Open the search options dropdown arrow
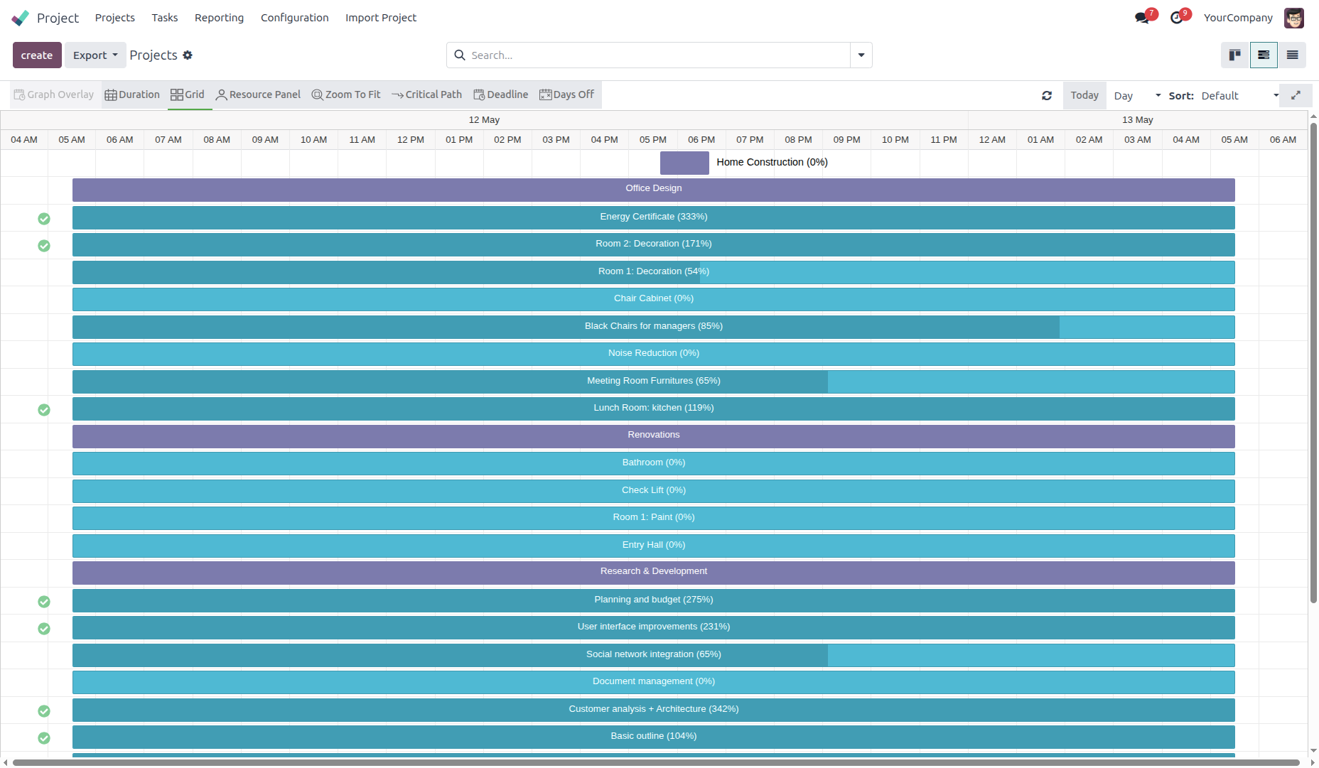Viewport: 1319px width, 768px height. [x=861, y=55]
